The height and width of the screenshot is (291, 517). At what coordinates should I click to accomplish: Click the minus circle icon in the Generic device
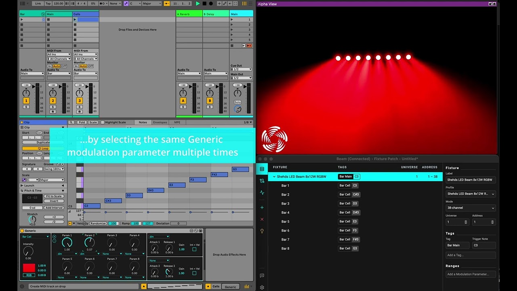click(54, 241)
